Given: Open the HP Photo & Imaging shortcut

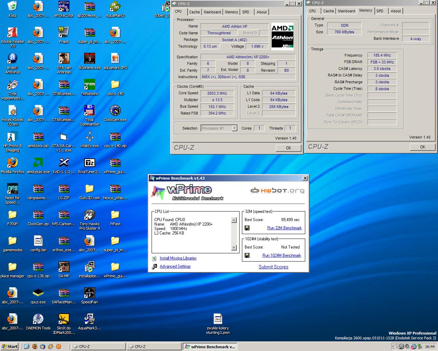Looking at the screenshot, I should click(x=12, y=142).
